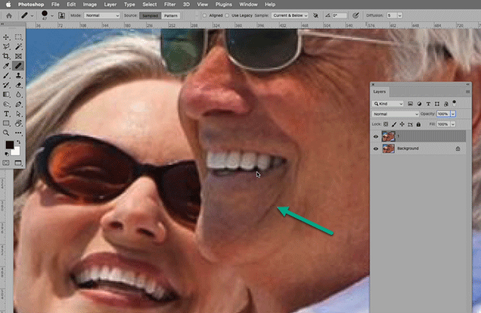Toggle pressure for size button

tap(356, 15)
